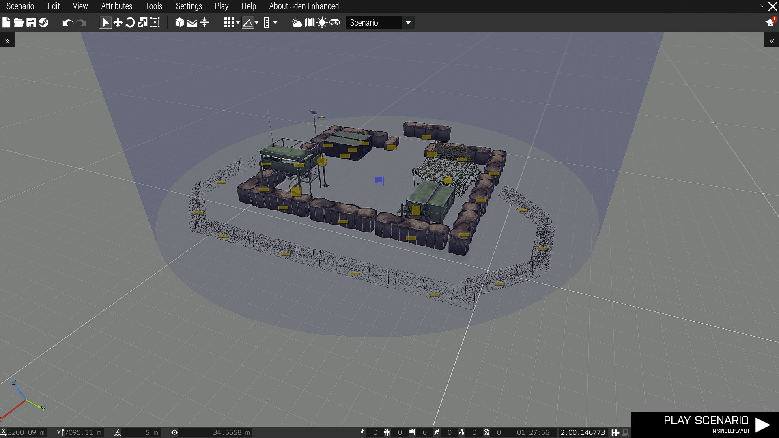Create a new scenario file
The height and width of the screenshot is (438, 779).
pos(6,23)
